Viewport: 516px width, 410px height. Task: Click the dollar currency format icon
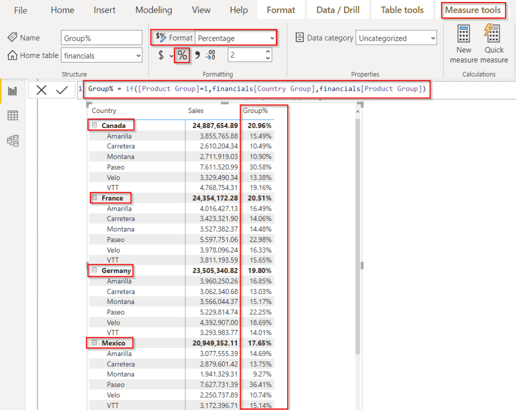161,55
